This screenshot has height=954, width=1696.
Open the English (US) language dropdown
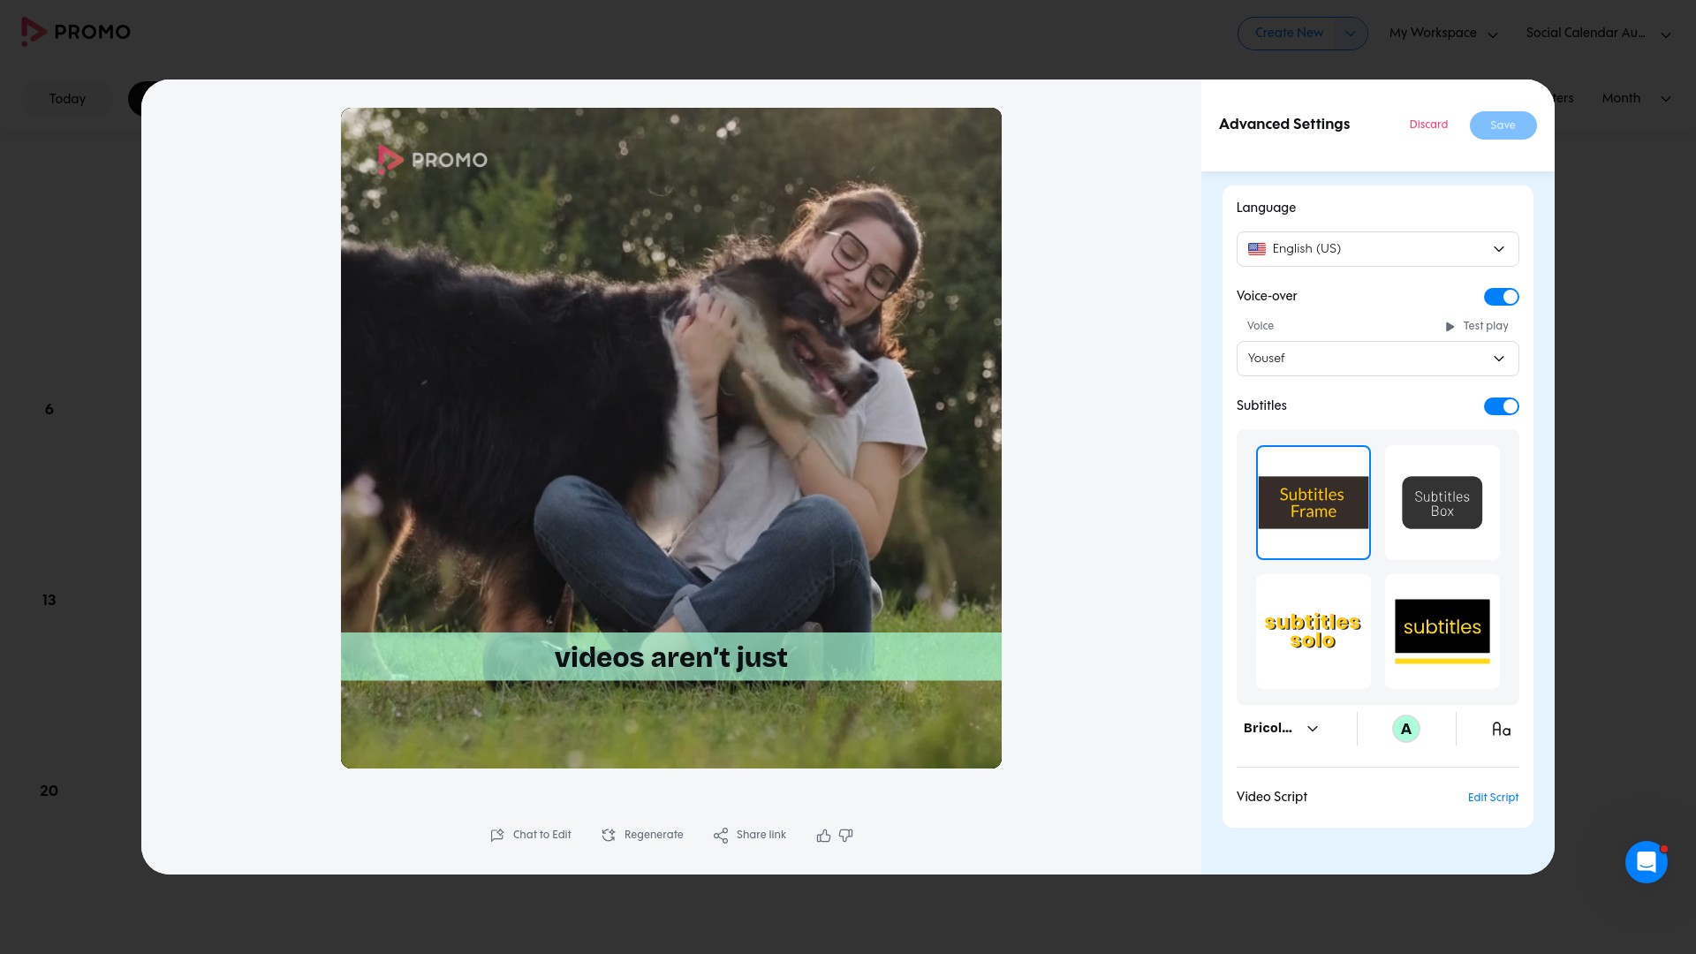click(1377, 249)
